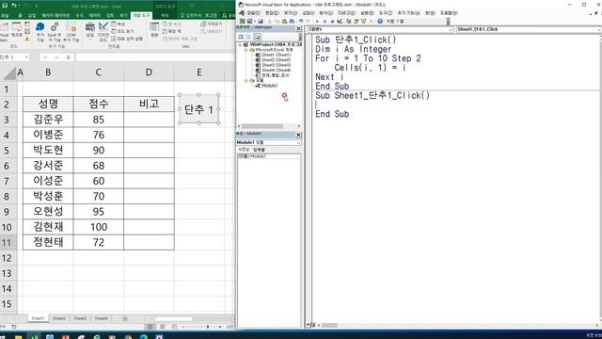Open the Run menu in VBA editor
Screen dimensions: 602x339
click(368, 13)
